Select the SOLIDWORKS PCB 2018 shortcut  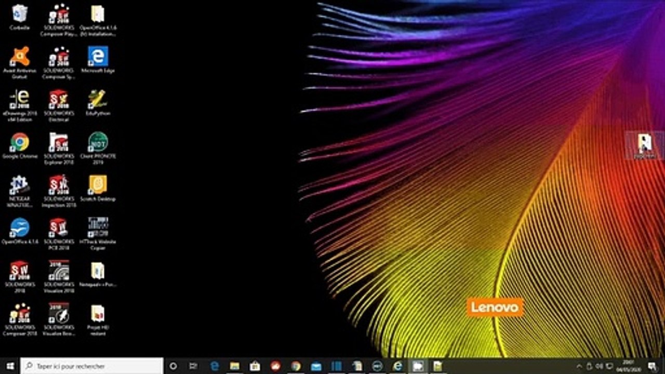59,234
